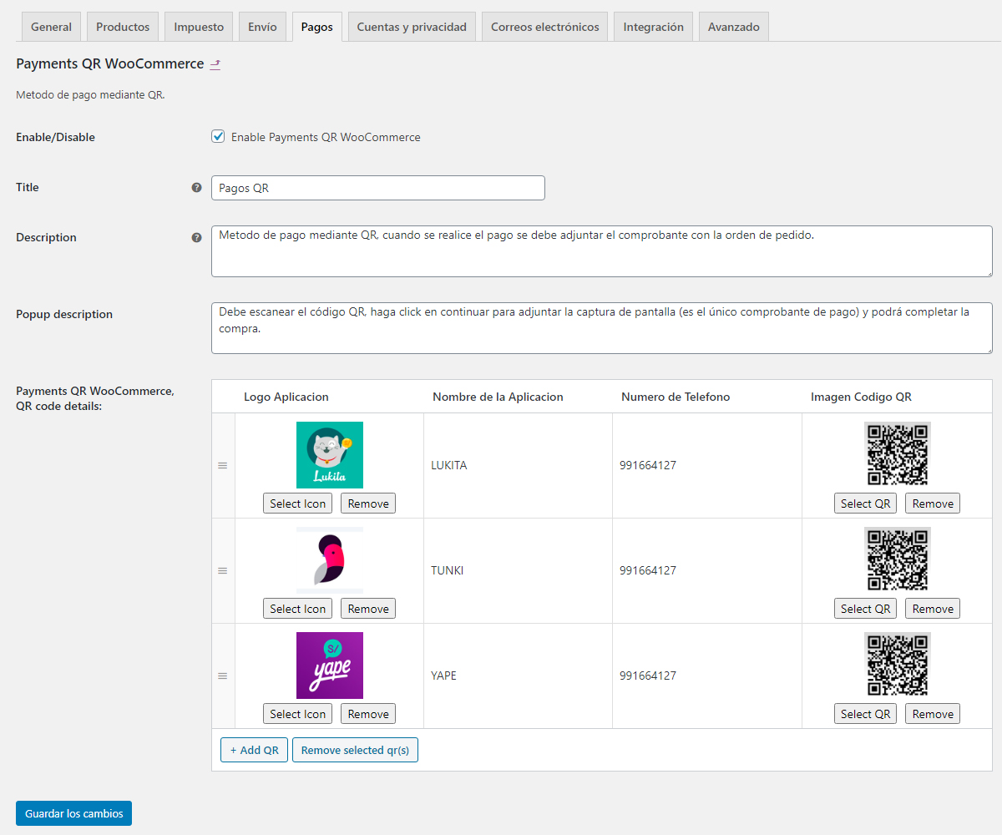This screenshot has height=835, width=1002.
Task: Click the QR code image in the LUKITA row
Action: click(897, 454)
